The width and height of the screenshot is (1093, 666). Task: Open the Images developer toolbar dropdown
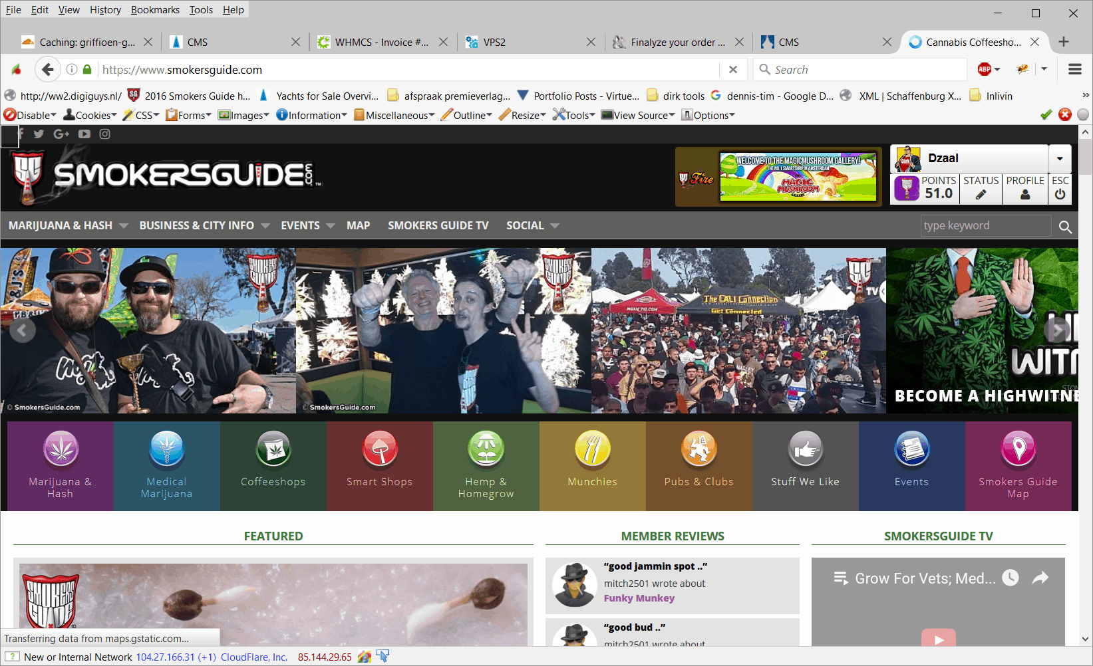pos(244,115)
